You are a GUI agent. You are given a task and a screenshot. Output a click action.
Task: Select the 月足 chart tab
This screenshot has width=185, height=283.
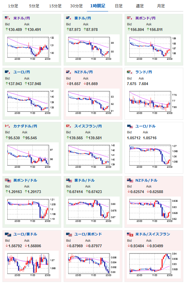point(161,6)
